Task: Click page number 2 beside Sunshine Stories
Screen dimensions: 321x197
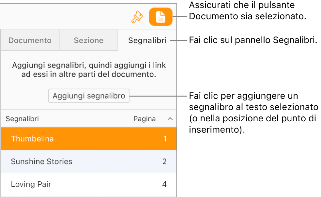Action: point(164,161)
